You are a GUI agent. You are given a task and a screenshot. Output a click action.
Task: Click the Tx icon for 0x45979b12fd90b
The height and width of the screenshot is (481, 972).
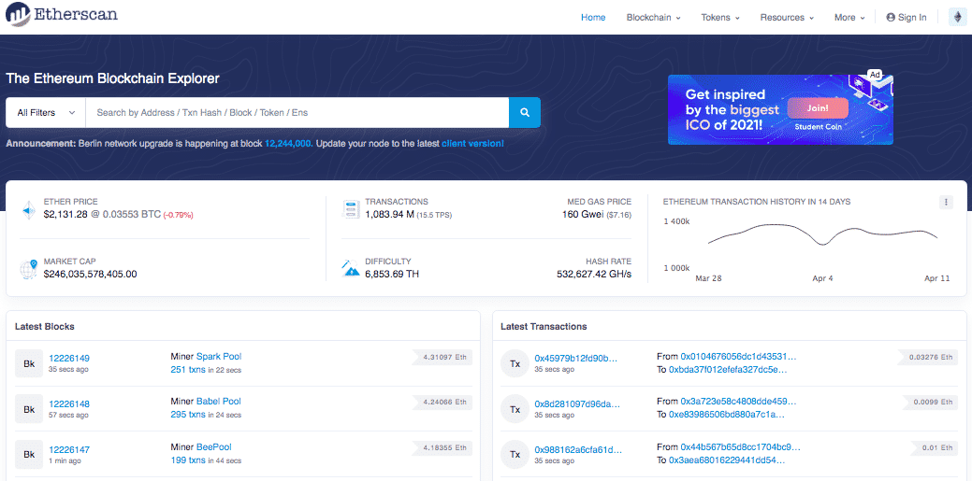click(515, 363)
